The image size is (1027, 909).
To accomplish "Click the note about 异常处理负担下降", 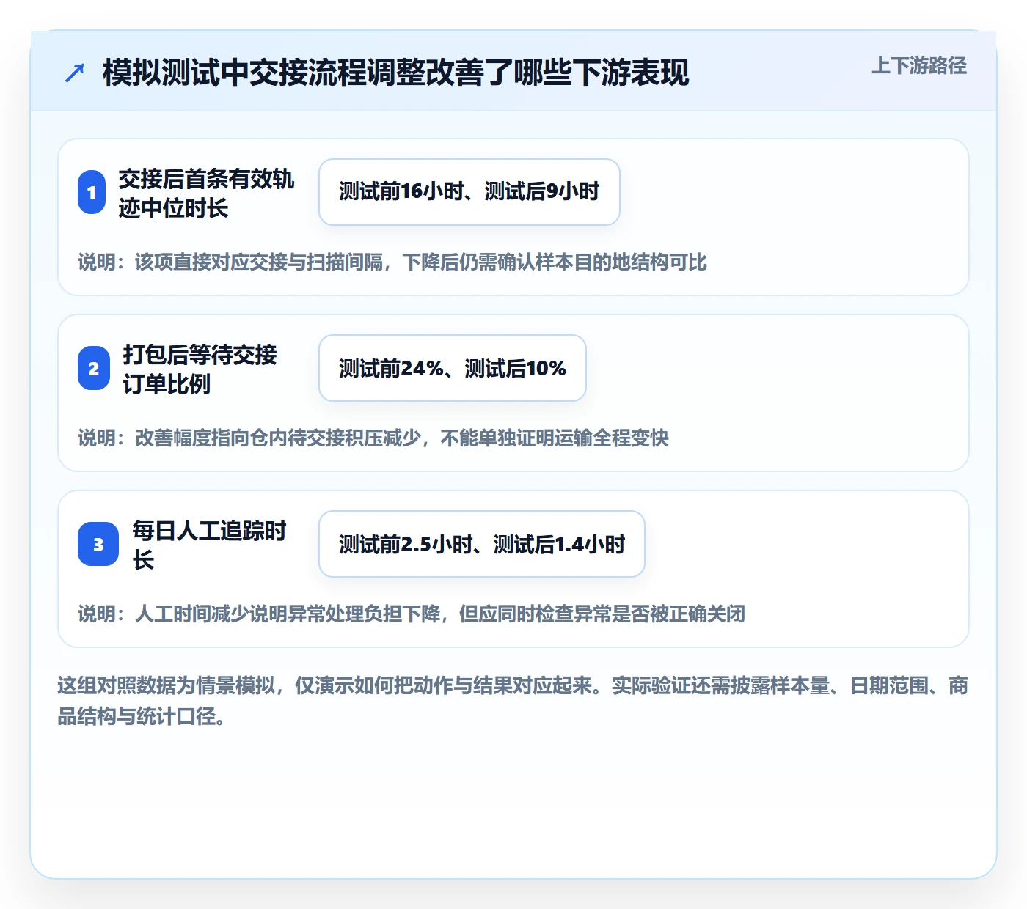I will 412,614.
